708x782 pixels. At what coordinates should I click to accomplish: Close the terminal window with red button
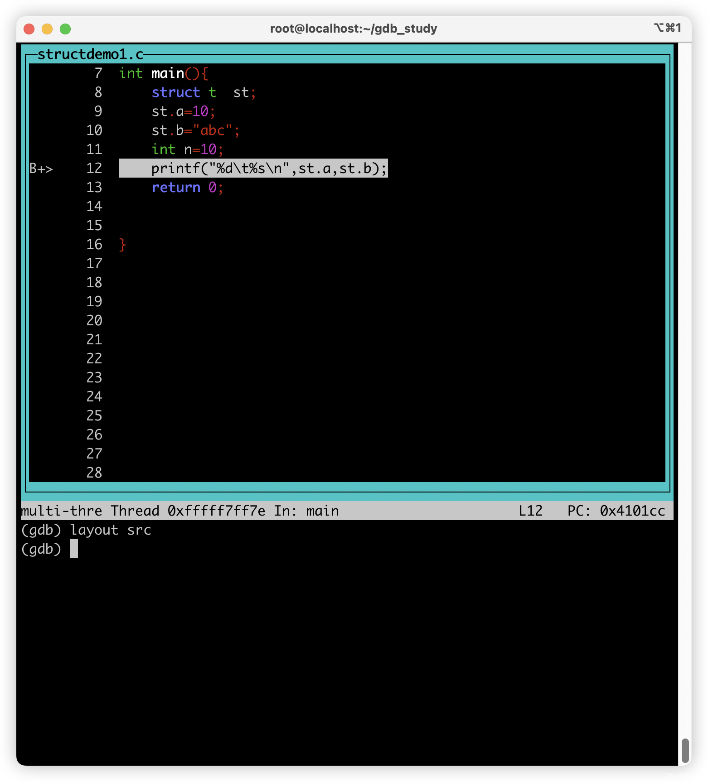click(29, 29)
